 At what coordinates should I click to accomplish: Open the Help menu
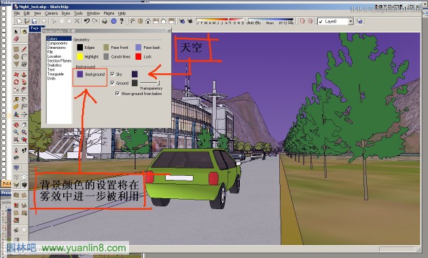point(122,13)
